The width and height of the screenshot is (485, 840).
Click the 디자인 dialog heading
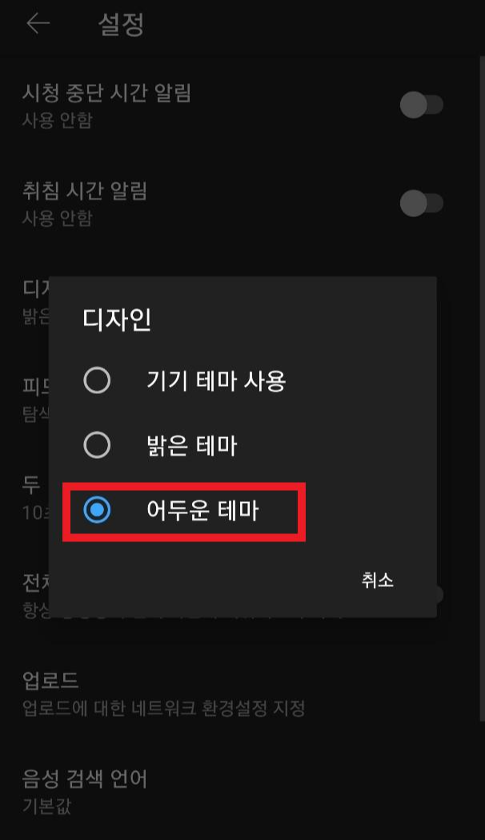coord(117,320)
